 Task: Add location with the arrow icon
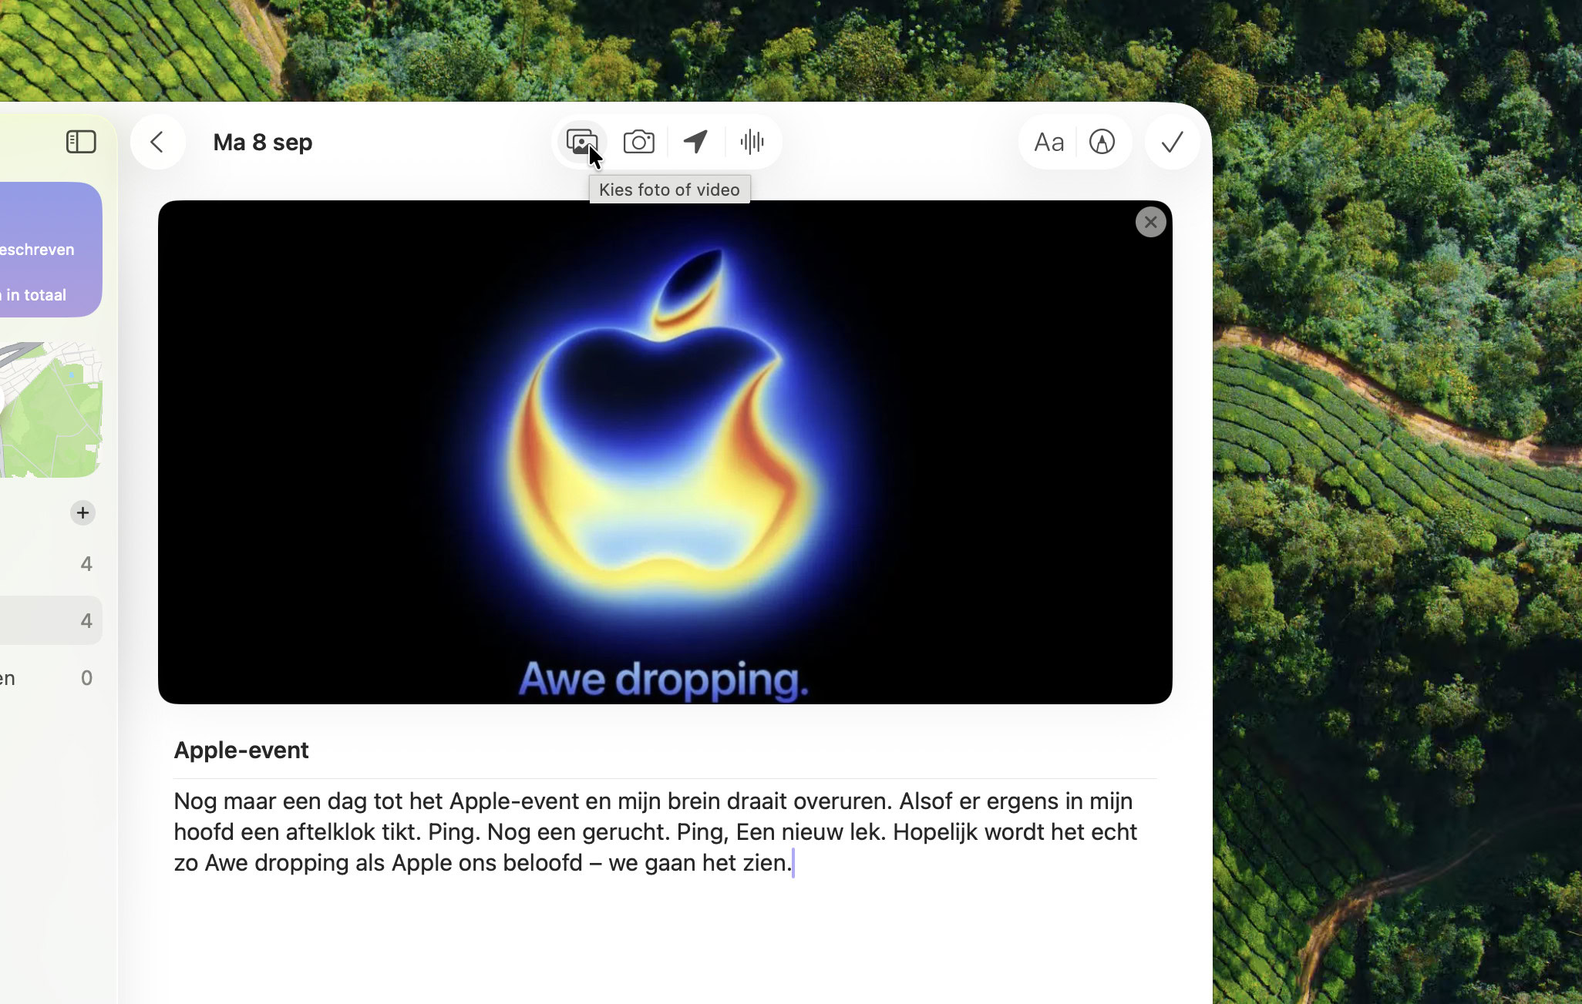click(695, 142)
